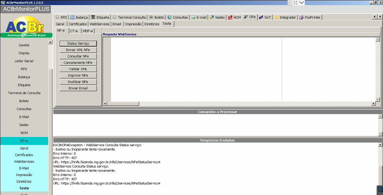This screenshot has height=195, width=383.
Task: Show earlier tabs with the left tab arrow
Action: coord(375,17)
